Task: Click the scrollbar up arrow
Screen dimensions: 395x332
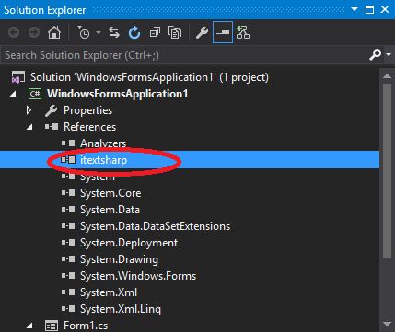Action: coord(388,75)
